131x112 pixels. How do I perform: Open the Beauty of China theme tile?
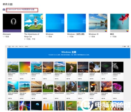pos(13,70)
